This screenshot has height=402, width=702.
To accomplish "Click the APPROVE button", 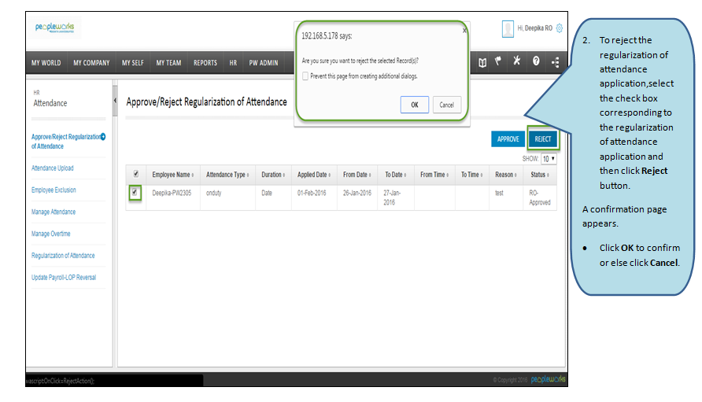I will 508,139.
